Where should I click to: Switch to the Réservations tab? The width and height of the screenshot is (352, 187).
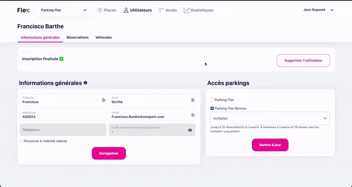(x=77, y=37)
